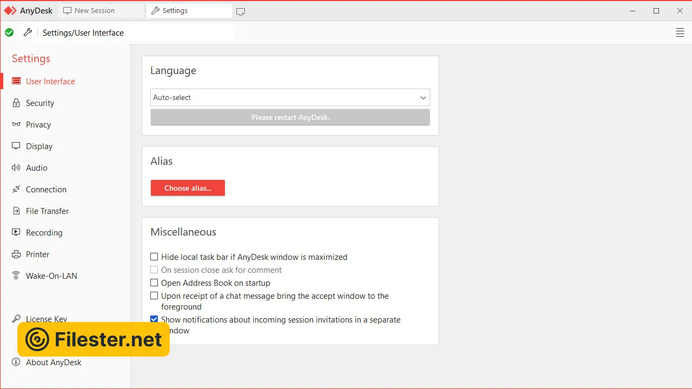
Task: Click the Wake-On-LAN wireless icon
Action: [16, 276]
